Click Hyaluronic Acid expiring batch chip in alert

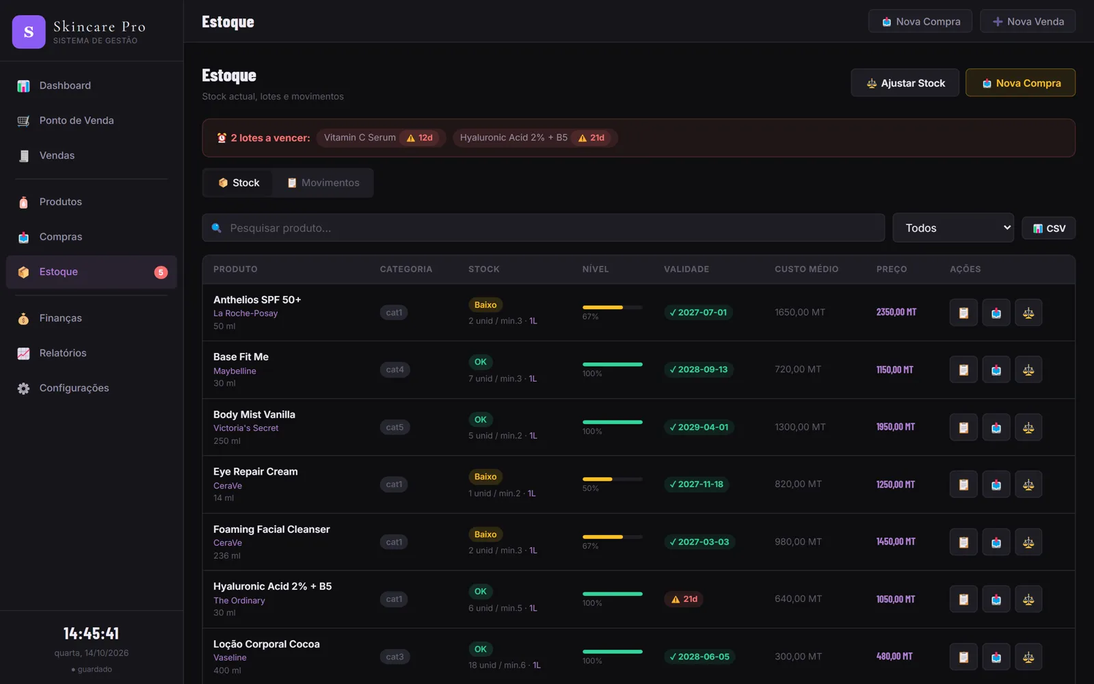[x=535, y=137]
